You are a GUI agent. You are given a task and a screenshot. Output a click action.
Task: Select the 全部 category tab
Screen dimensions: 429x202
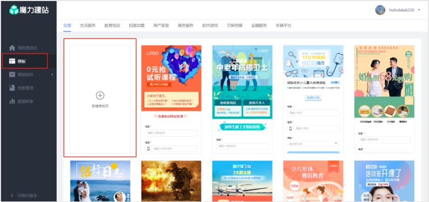click(x=67, y=25)
